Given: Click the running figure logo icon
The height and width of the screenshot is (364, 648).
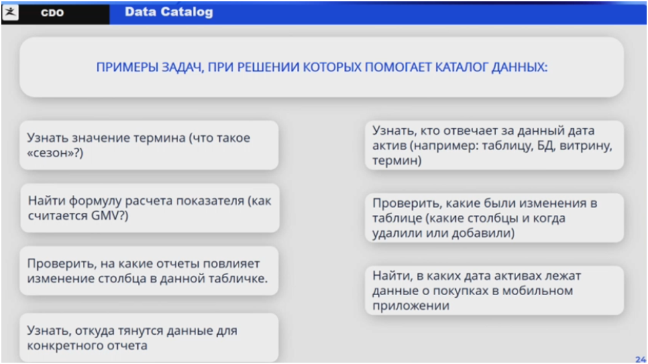Looking at the screenshot, I should click(x=11, y=12).
